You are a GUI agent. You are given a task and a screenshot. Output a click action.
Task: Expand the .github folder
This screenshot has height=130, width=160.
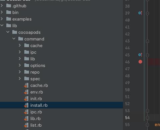click(x=2, y=6)
